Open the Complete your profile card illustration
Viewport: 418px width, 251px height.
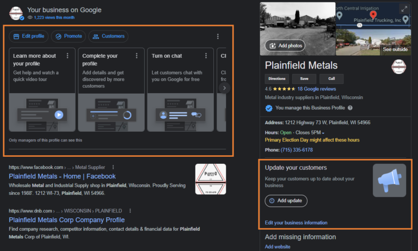tap(111, 112)
